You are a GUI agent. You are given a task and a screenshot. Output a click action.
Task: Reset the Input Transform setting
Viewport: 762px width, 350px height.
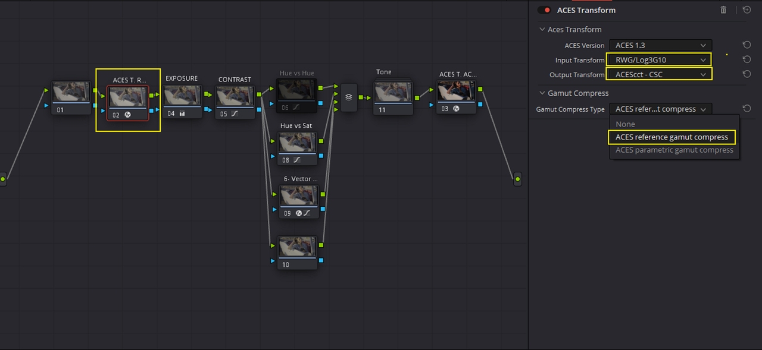(747, 59)
